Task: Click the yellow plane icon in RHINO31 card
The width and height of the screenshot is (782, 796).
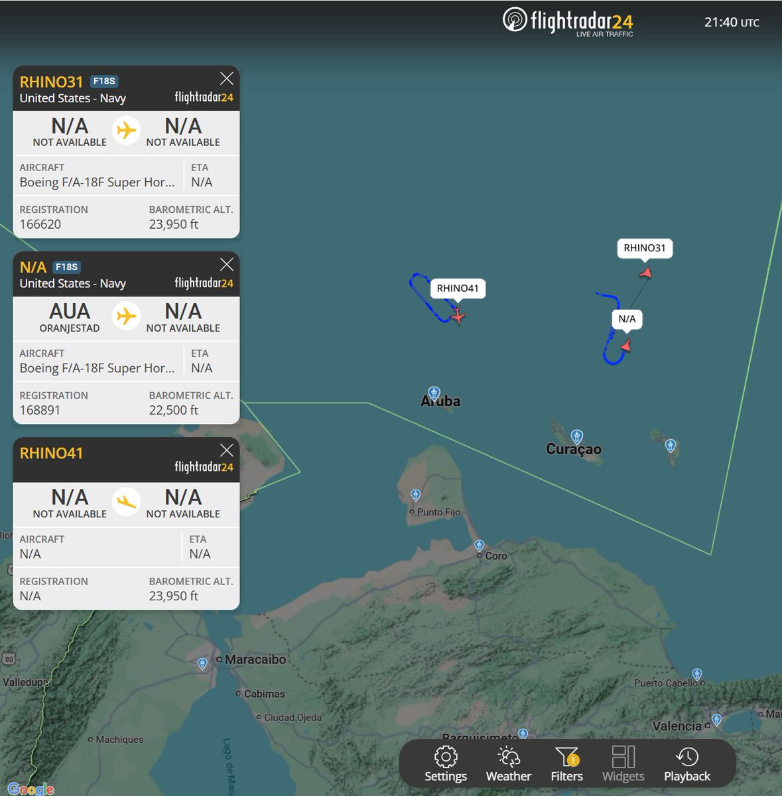Action: (126, 131)
